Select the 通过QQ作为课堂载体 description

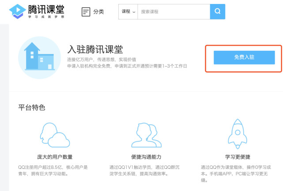[236, 174]
